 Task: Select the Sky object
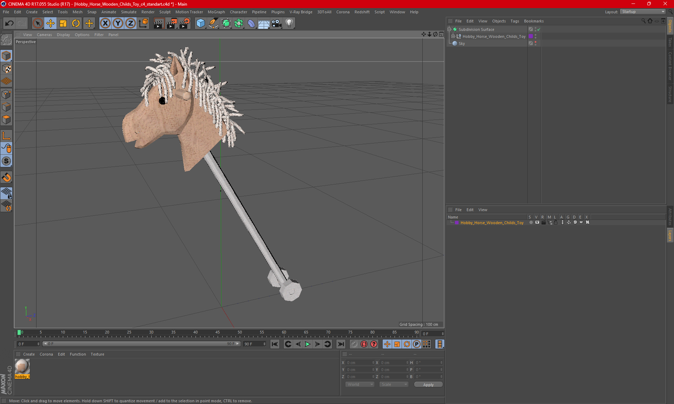click(x=462, y=43)
